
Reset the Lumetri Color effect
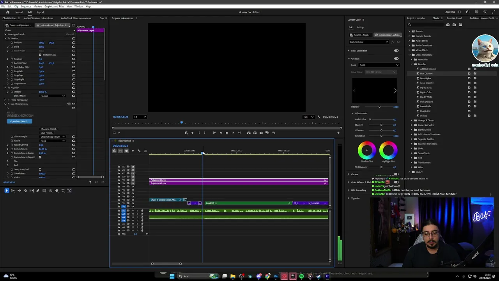(x=398, y=42)
